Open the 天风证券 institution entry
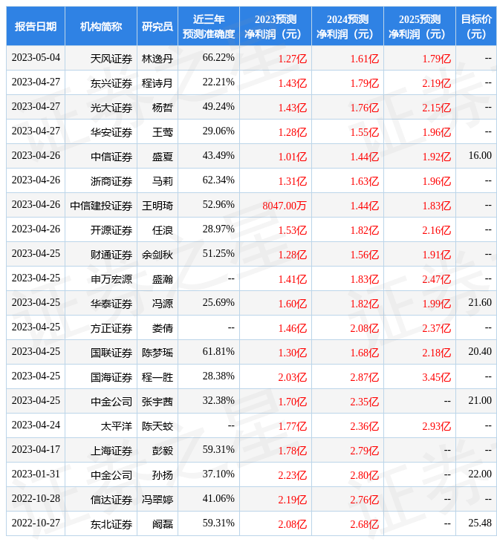497x542 pixels. [x=111, y=59]
